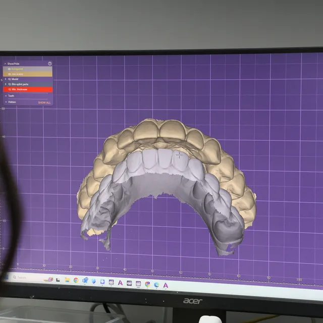Image resolution: width=323 pixels, height=323 pixels.
Task: Expand the Hidden section chevron
Action: tap(6, 102)
